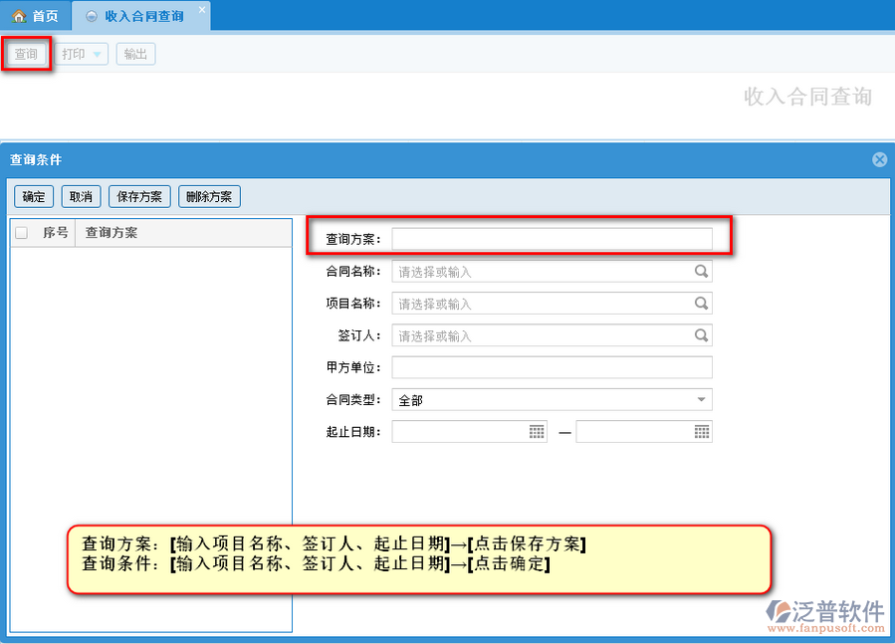Click 保存方案 to save the query scheme
Image resolution: width=895 pixels, height=644 pixels.
tap(139, 197)
